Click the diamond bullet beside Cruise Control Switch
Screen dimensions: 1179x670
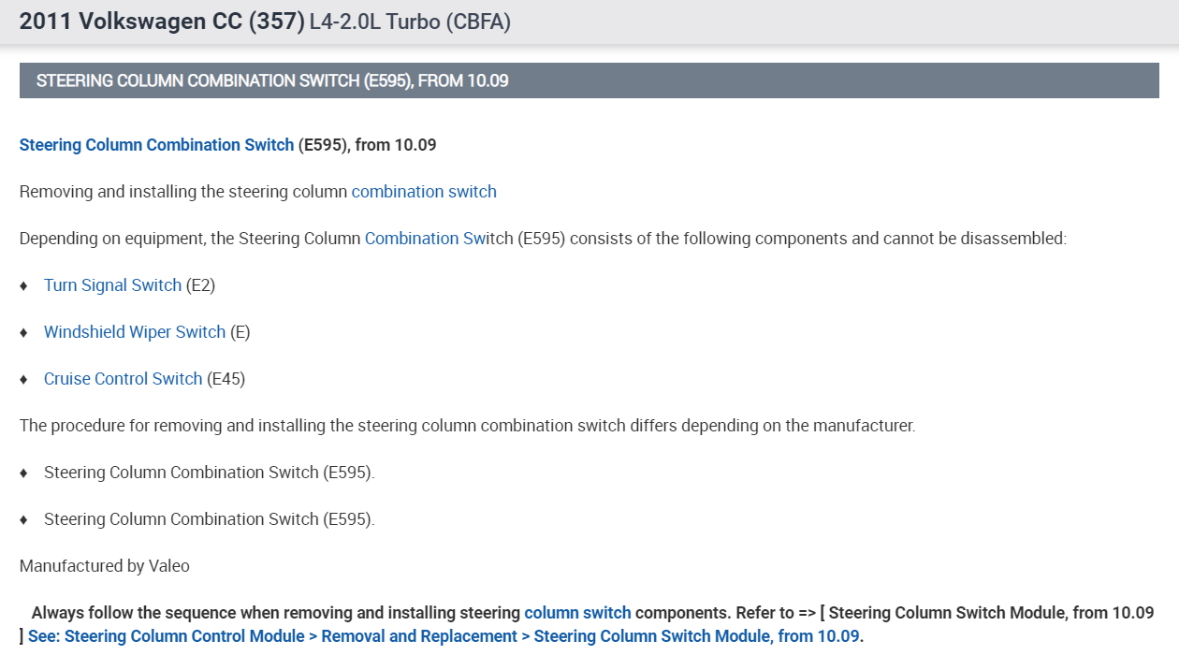[x=24, y=379]
